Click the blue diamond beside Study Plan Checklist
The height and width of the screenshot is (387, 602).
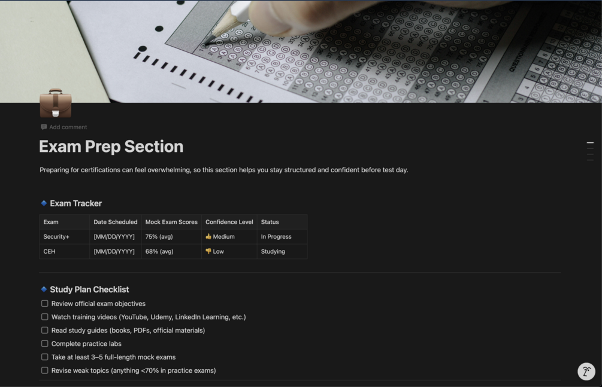pyautogui.click(x=44, y=290)
